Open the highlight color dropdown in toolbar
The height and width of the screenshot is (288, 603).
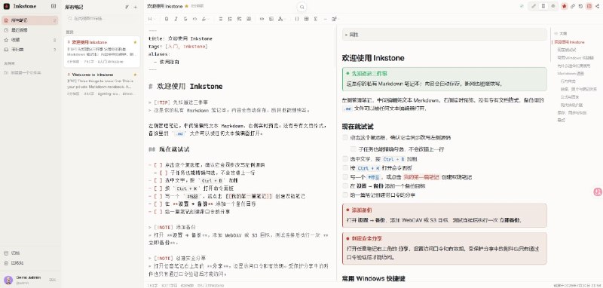coord(206,18)
